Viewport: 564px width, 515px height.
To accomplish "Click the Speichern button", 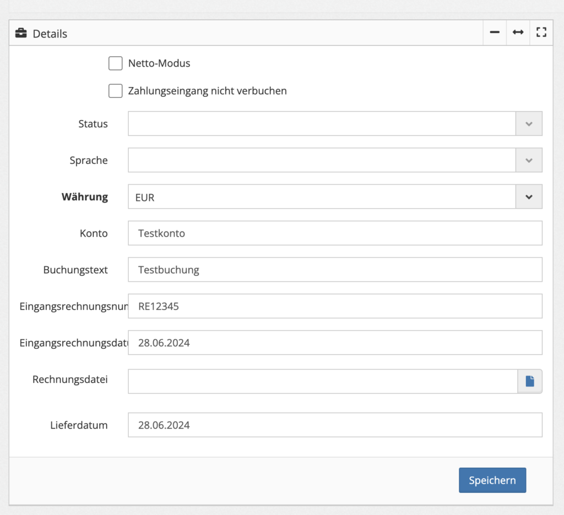I will [x=492, y=480].
